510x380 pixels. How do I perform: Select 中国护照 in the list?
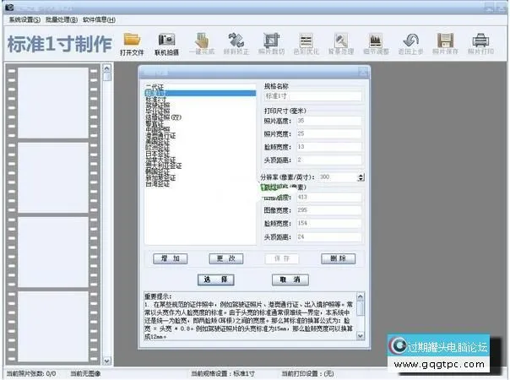click(x=200, y=129)
